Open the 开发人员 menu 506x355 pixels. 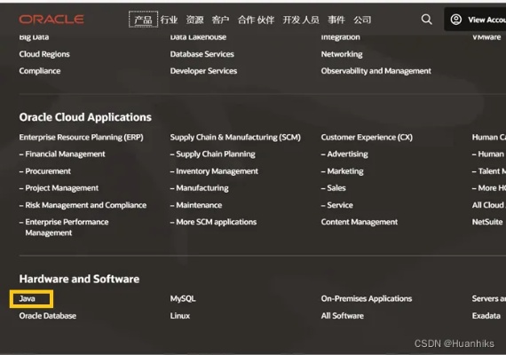(x=301, y=20)
